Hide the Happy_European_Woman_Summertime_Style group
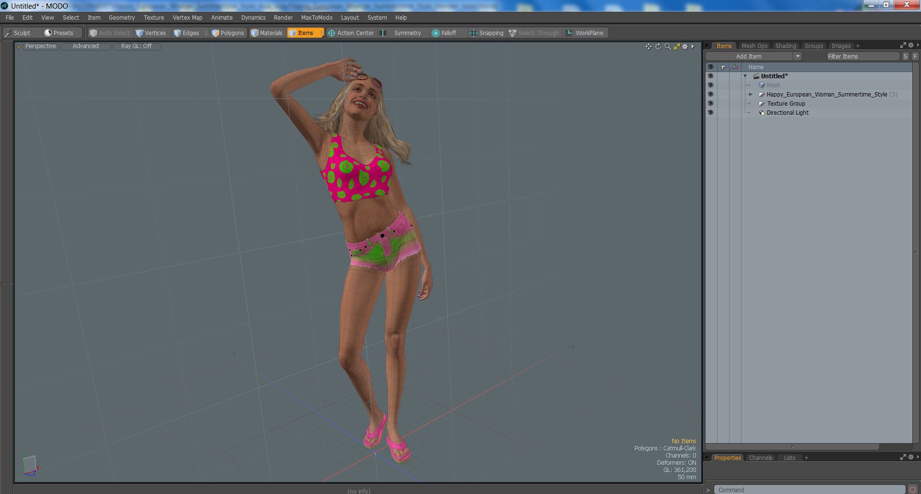Screen dimensions: 921x494 click(711, 95)
